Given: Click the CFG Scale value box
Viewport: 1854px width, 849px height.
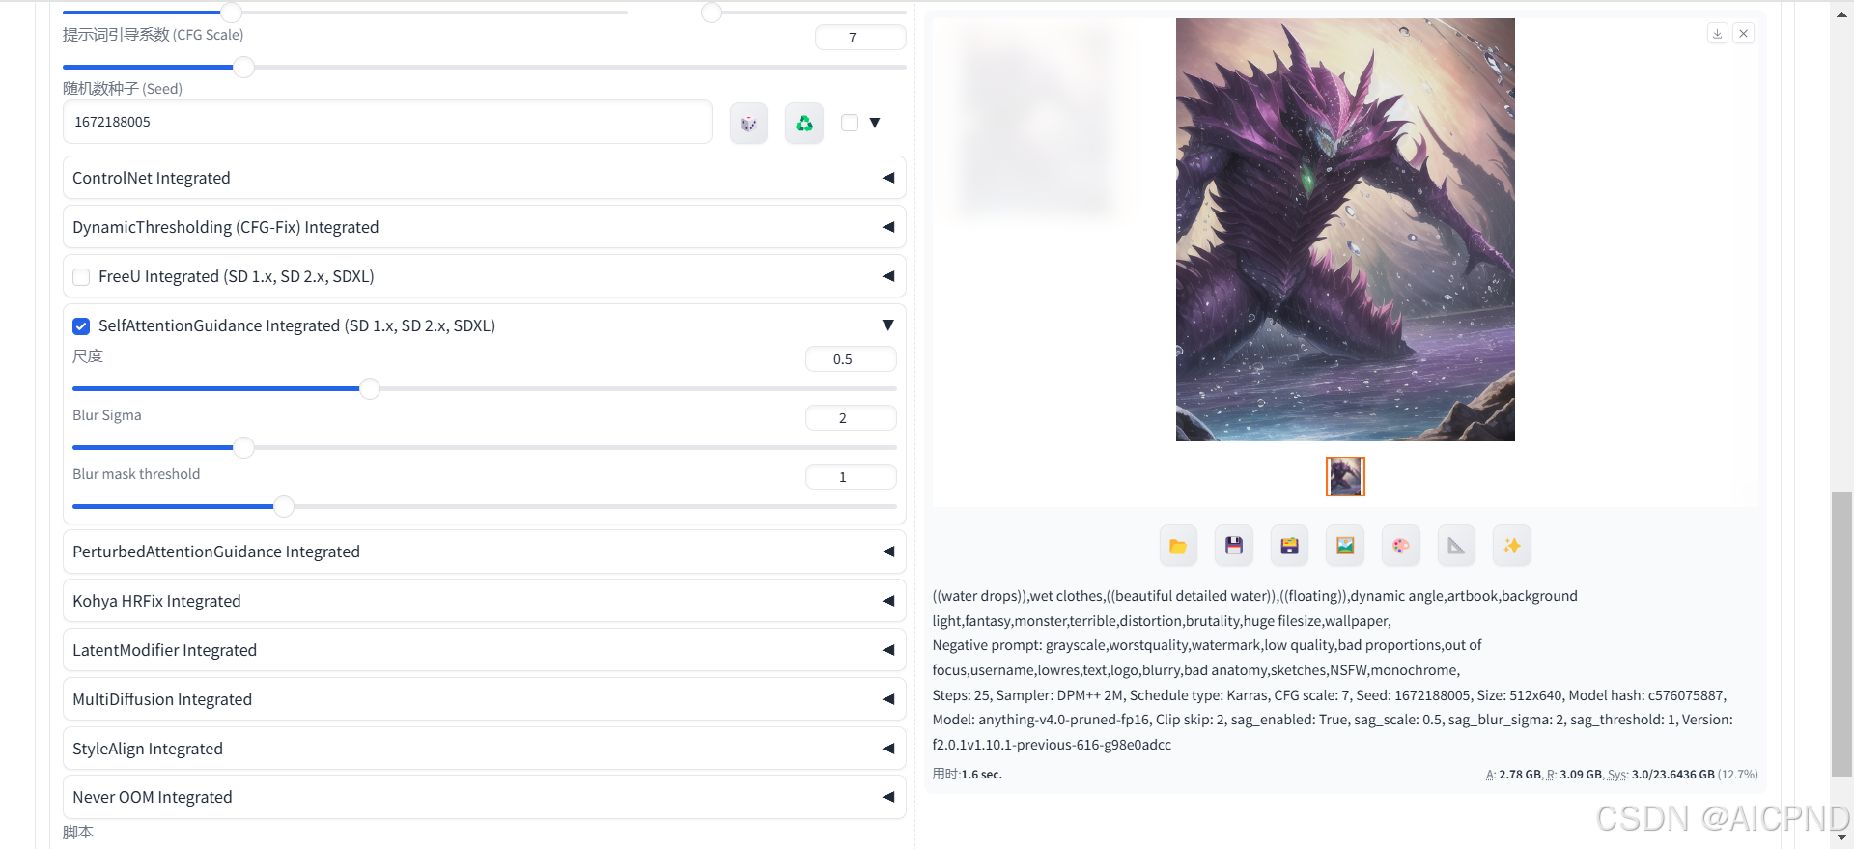Looking at the screenshot, I should click(x=860, y=38).
